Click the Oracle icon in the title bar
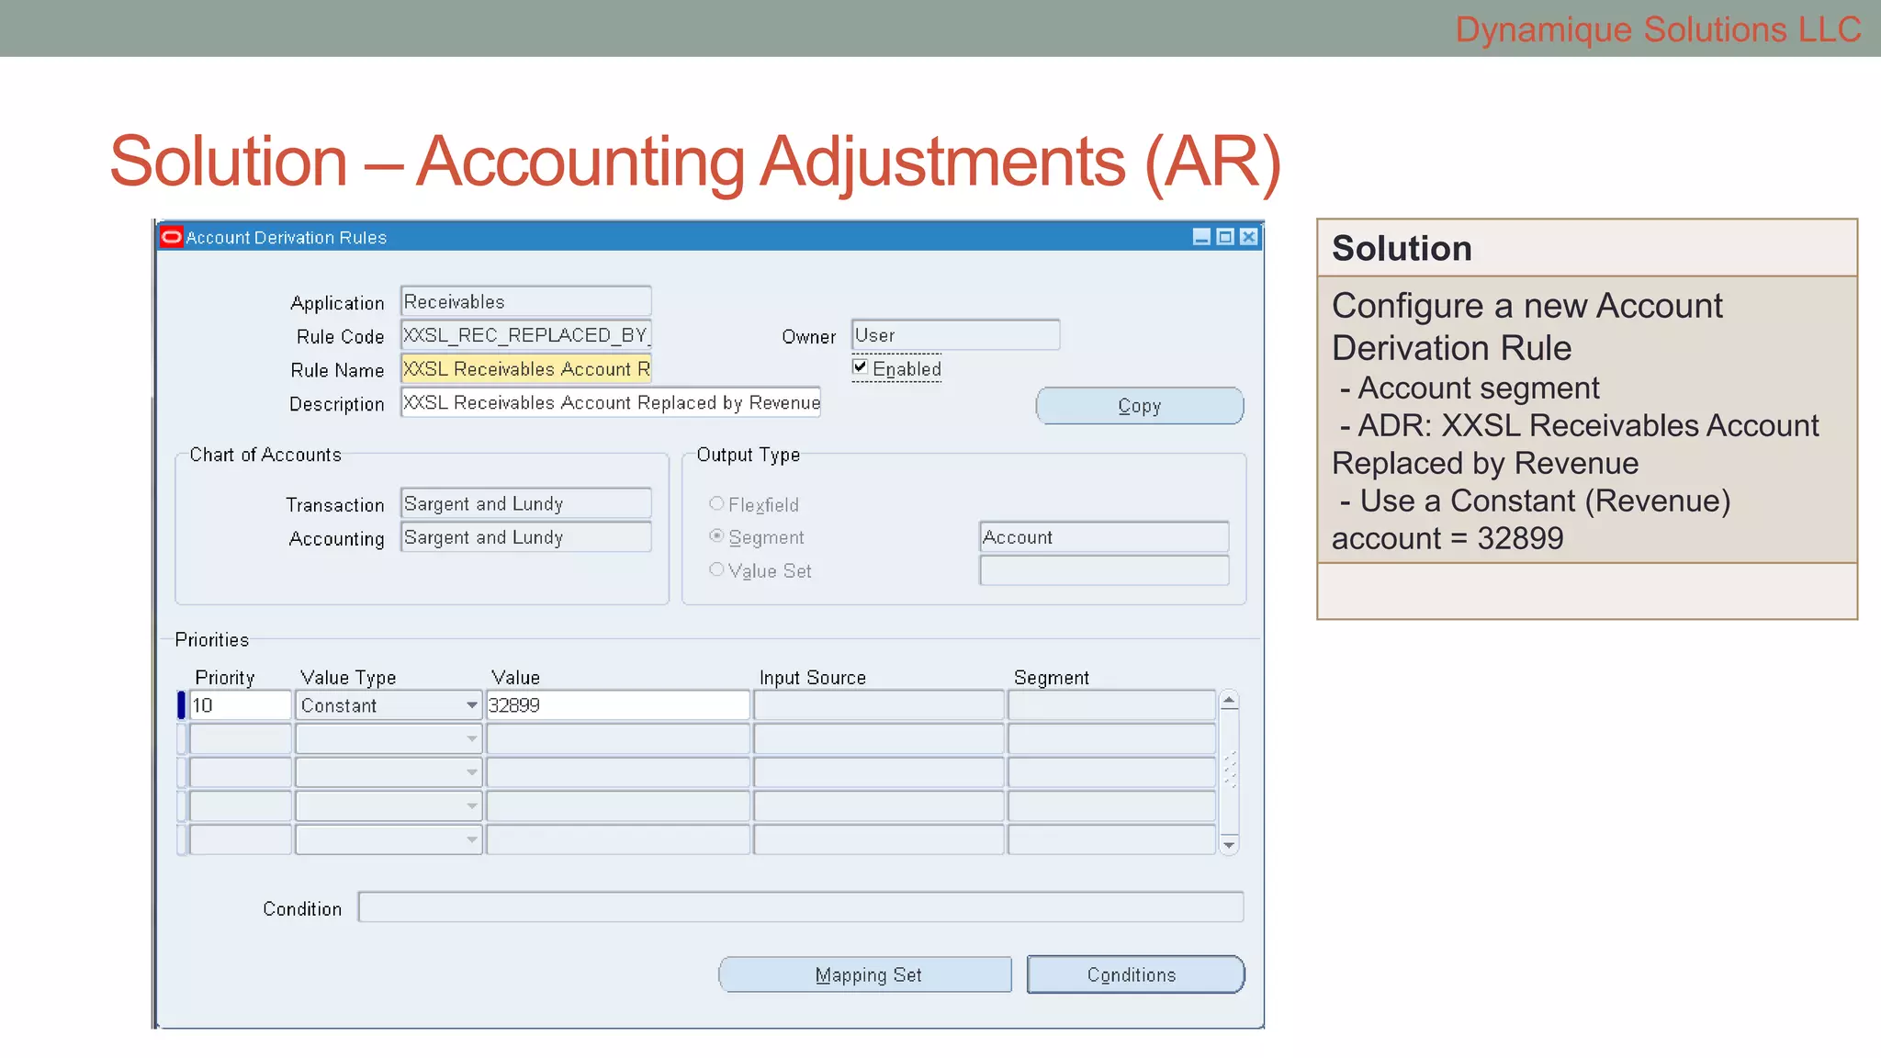The width and height of the screenshot is (1881, 1058). [172, 237]
